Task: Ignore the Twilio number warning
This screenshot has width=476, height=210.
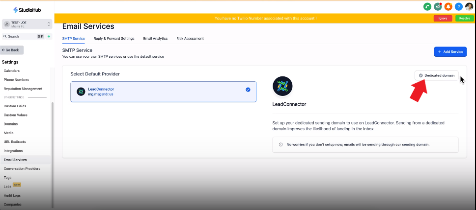Action: 443,18
